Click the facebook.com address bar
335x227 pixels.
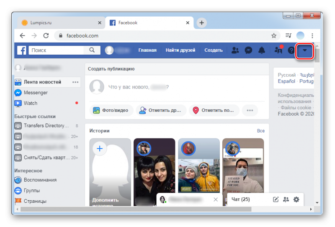(167, 35)
